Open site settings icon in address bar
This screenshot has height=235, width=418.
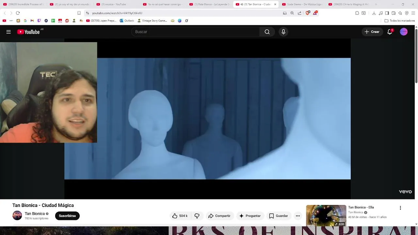[88, 13]
